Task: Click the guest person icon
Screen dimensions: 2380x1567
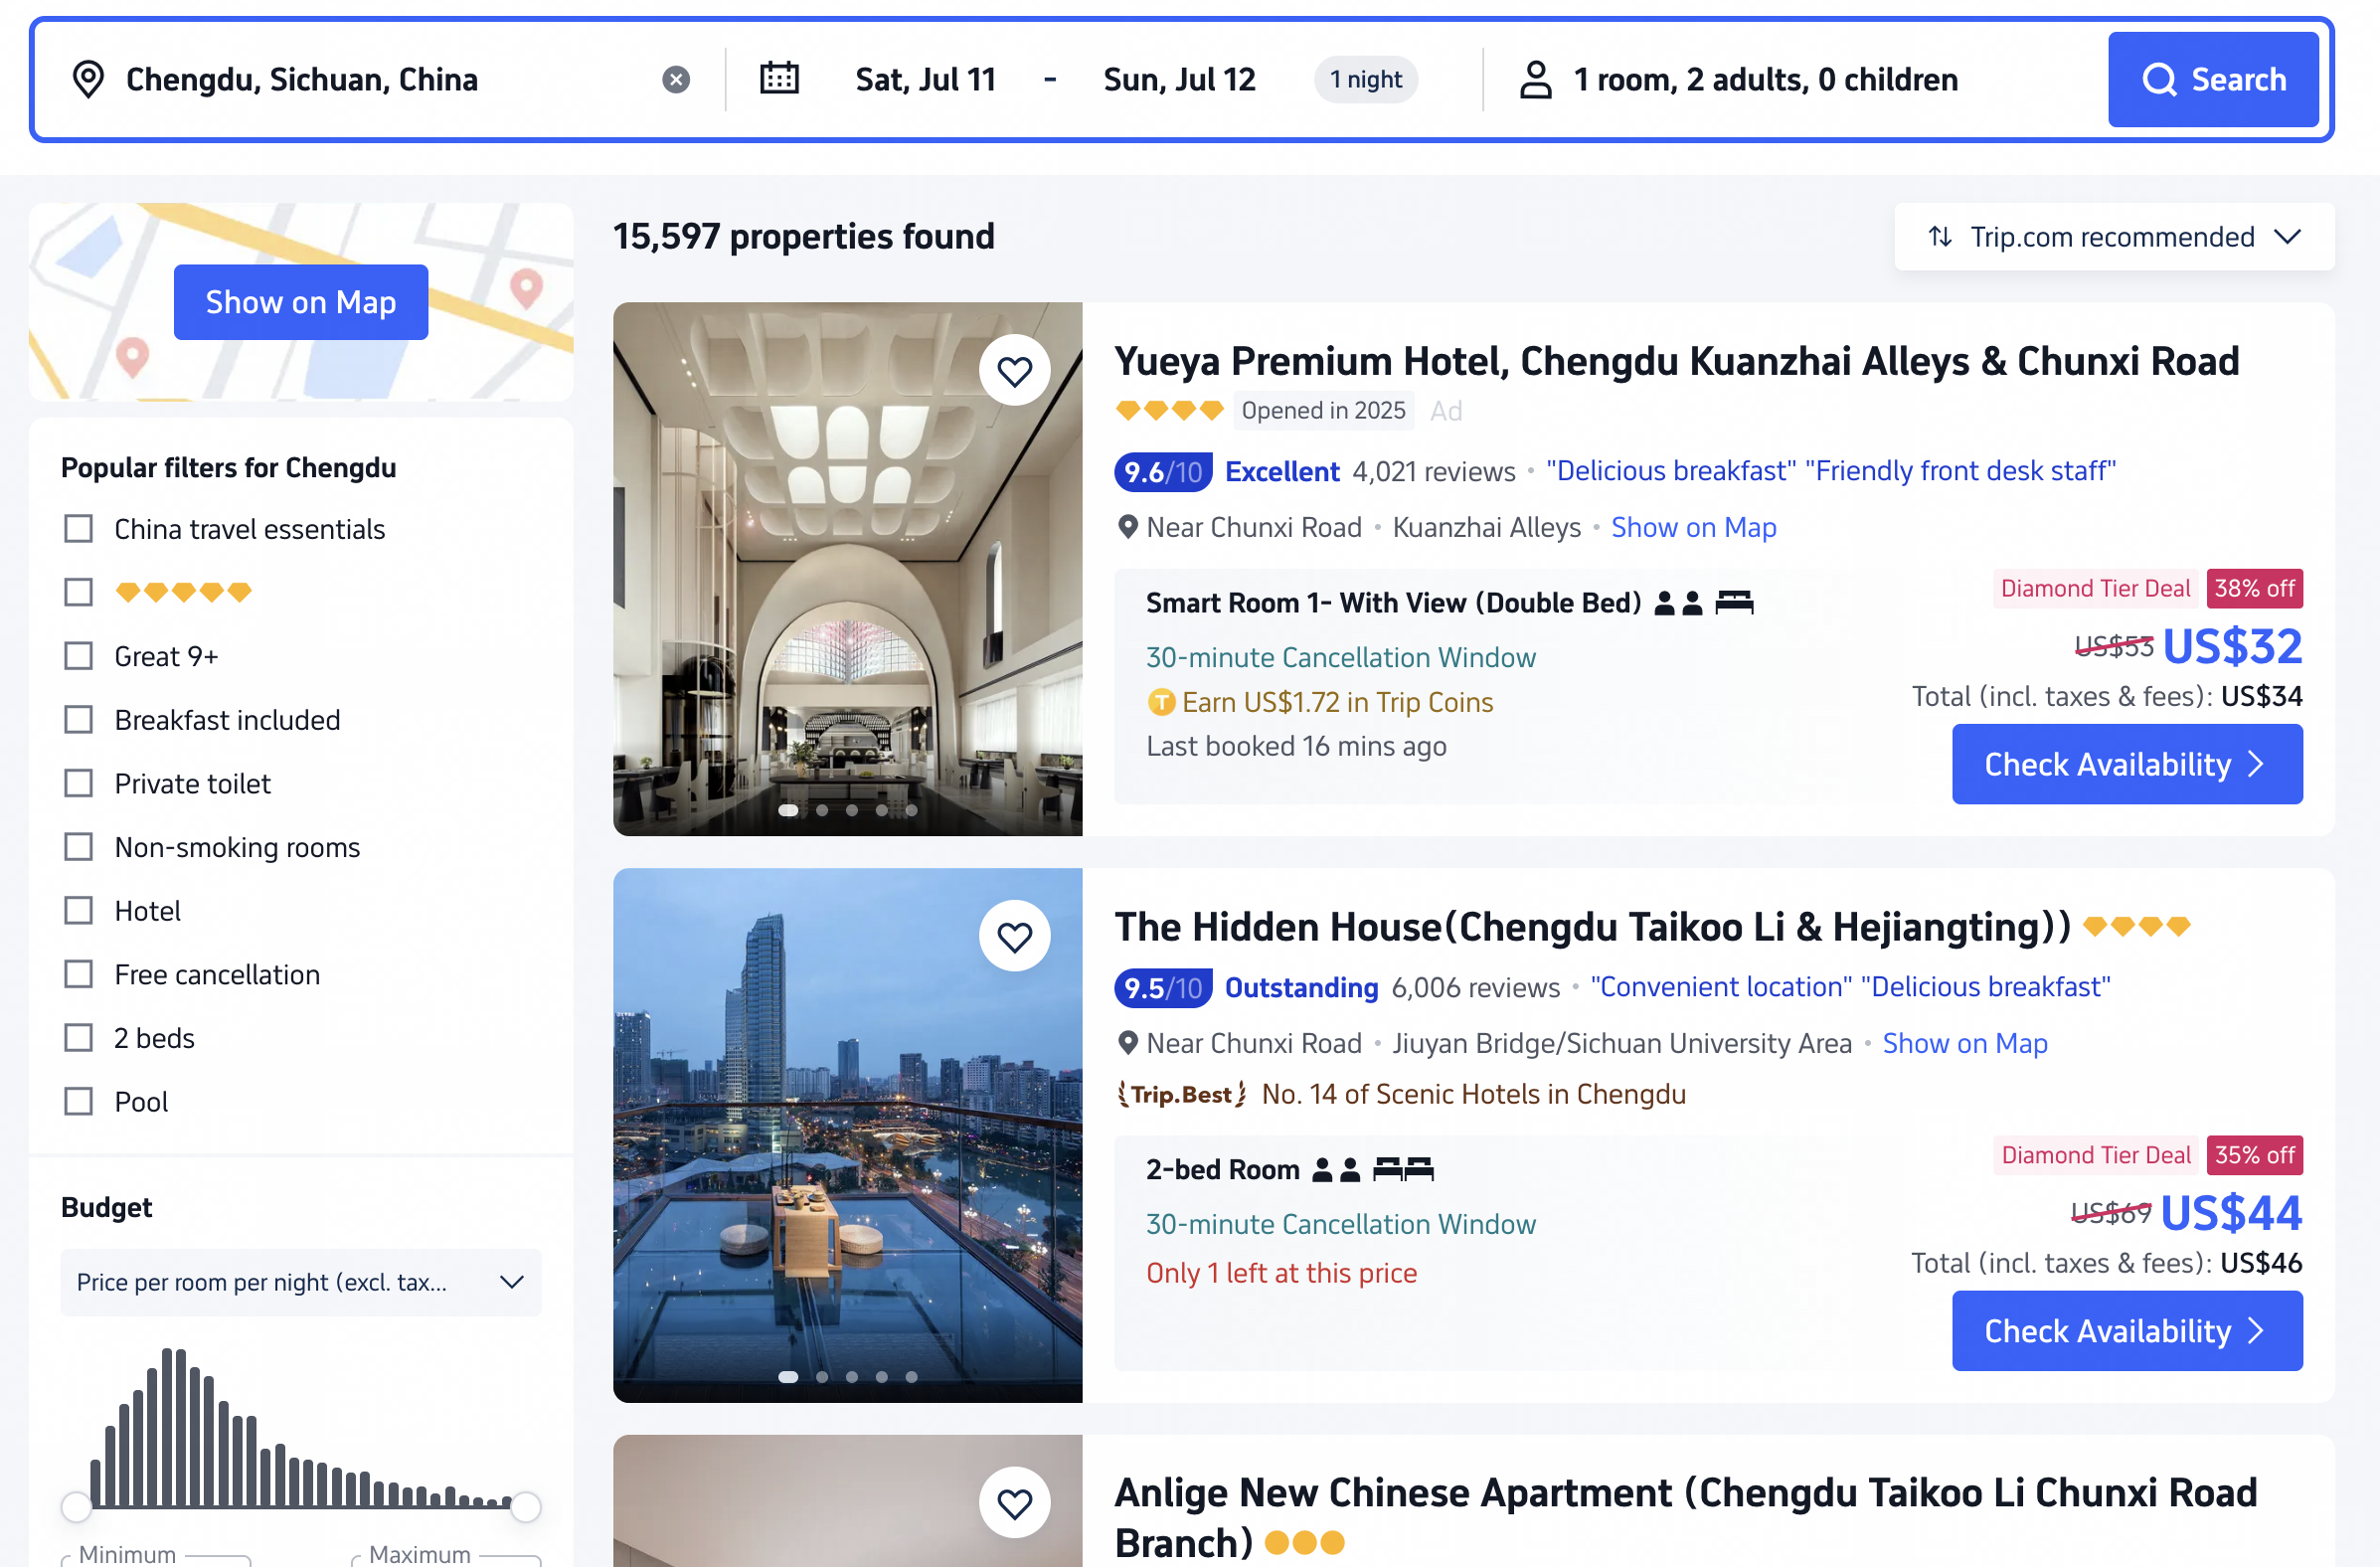Action: 1535,79
